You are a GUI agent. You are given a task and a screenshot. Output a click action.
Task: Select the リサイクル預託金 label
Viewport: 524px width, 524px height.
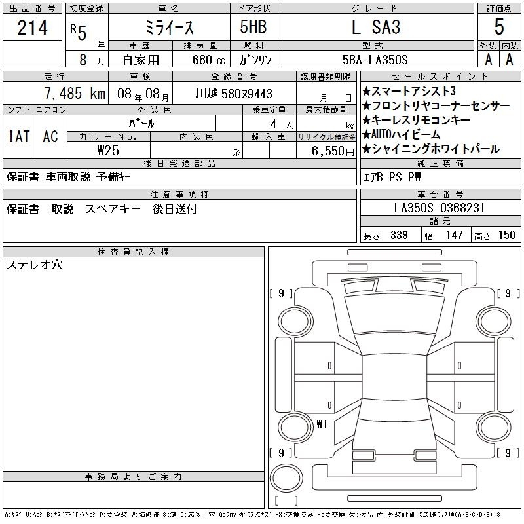(x=326, y=137)
